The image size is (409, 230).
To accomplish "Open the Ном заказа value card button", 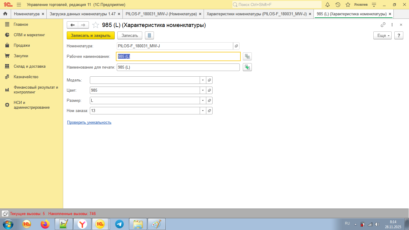I will (x=210, y=111).
